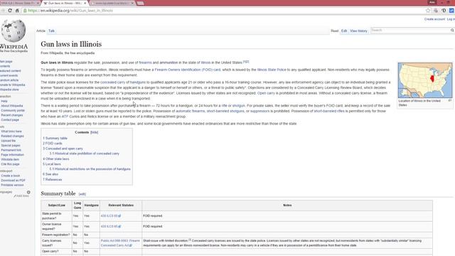Click the search magnifier icon

452,30
